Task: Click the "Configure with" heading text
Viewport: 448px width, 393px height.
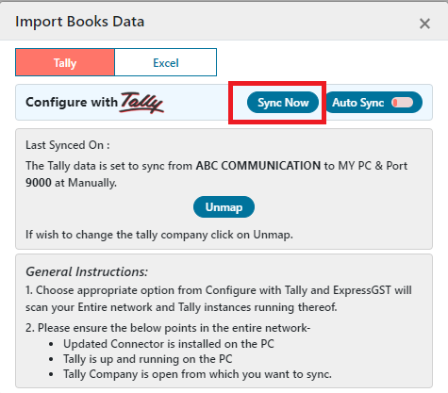Action: point(72,102)
